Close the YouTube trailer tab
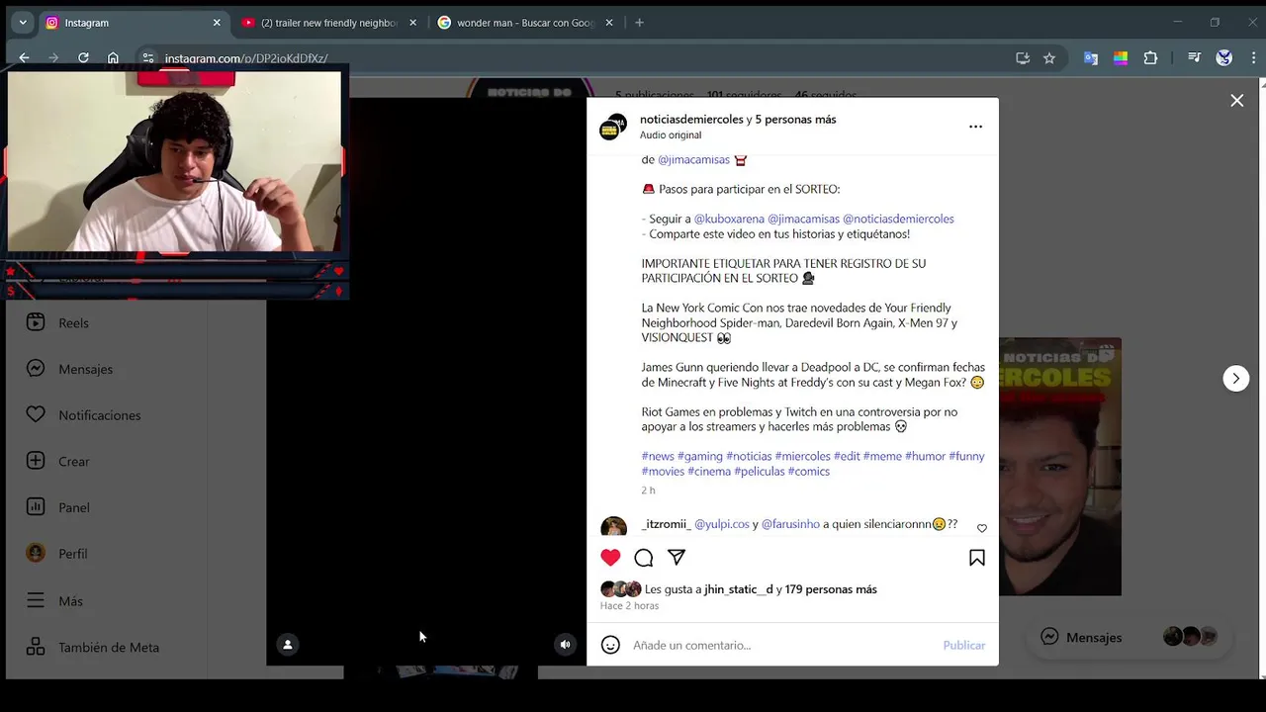1266x712 pixels. pos(412,23)
